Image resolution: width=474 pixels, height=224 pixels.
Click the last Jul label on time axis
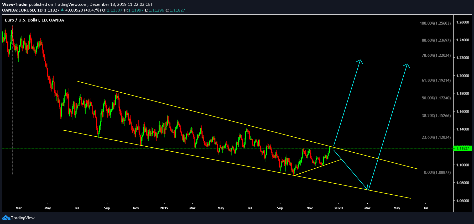click(x=425, y=208)
